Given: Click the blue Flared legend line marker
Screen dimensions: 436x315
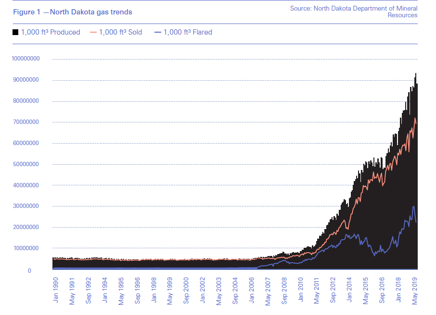Looking at the screenshot, I should [157, 33].
